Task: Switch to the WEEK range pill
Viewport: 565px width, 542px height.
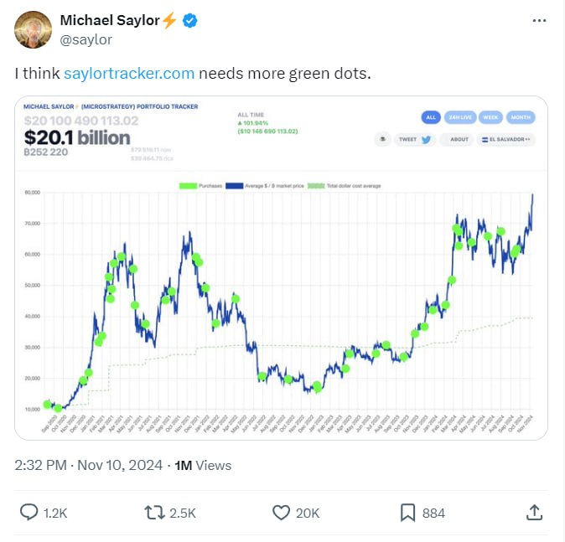Action: click(490, 117)
